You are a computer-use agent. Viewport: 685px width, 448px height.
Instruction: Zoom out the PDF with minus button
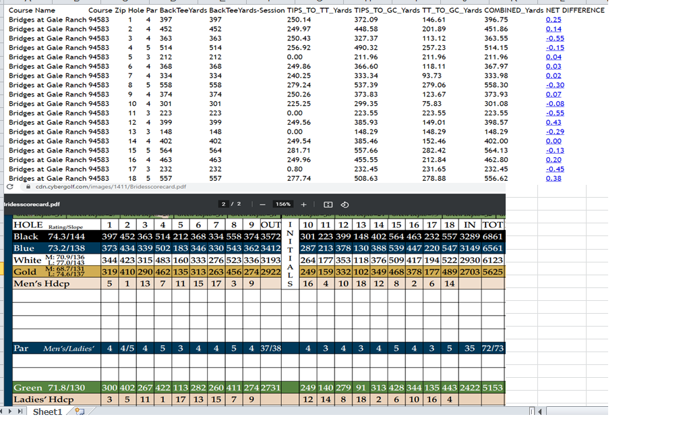click(262, 204)
